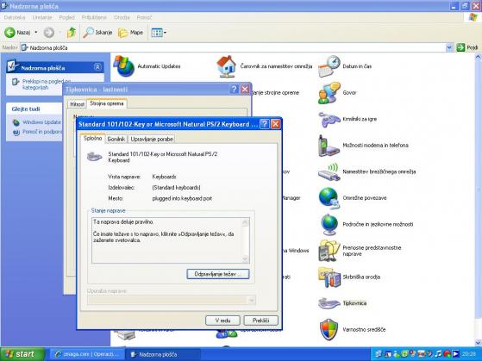Collapse the Nadzorna plošča sidebar panel

97,66
